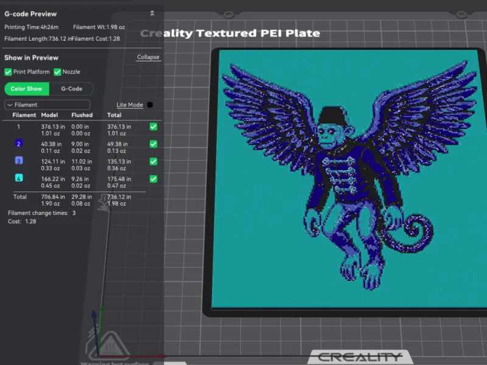This screenshot has height=365, width=487.
Task: Click the Filament Cost:1.28 text
Action: [x=96, y=39]
